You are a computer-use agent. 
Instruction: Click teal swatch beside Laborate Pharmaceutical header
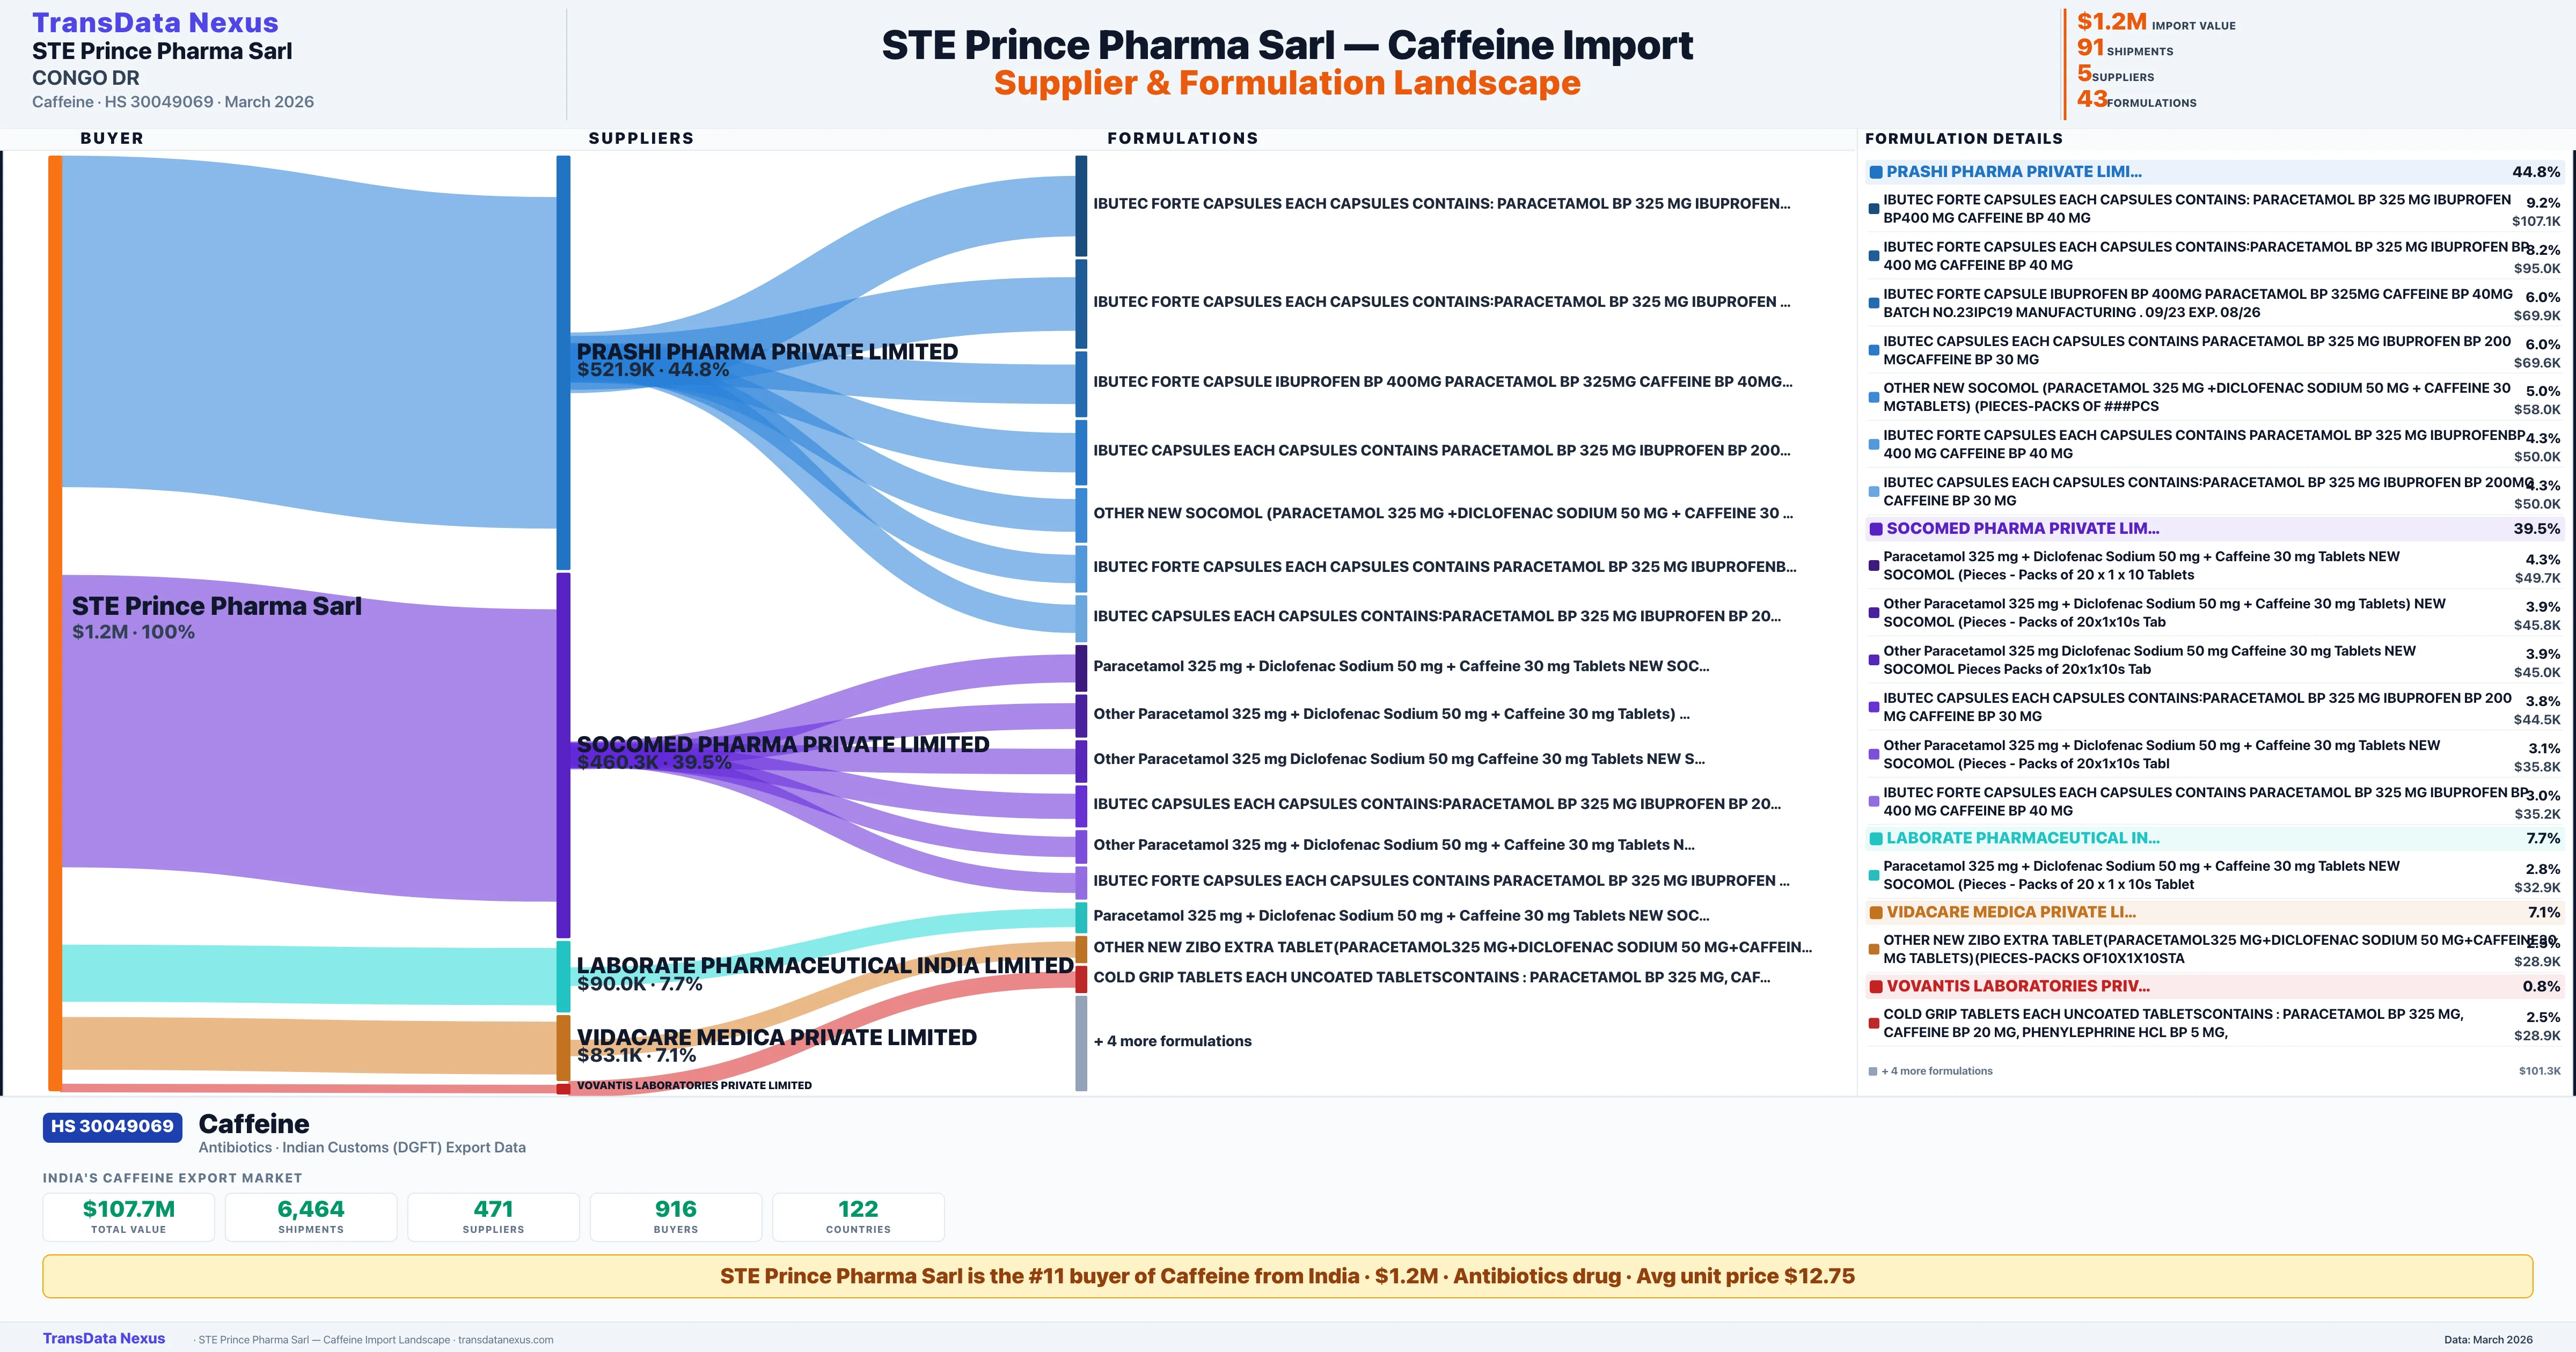point(1876,839)
